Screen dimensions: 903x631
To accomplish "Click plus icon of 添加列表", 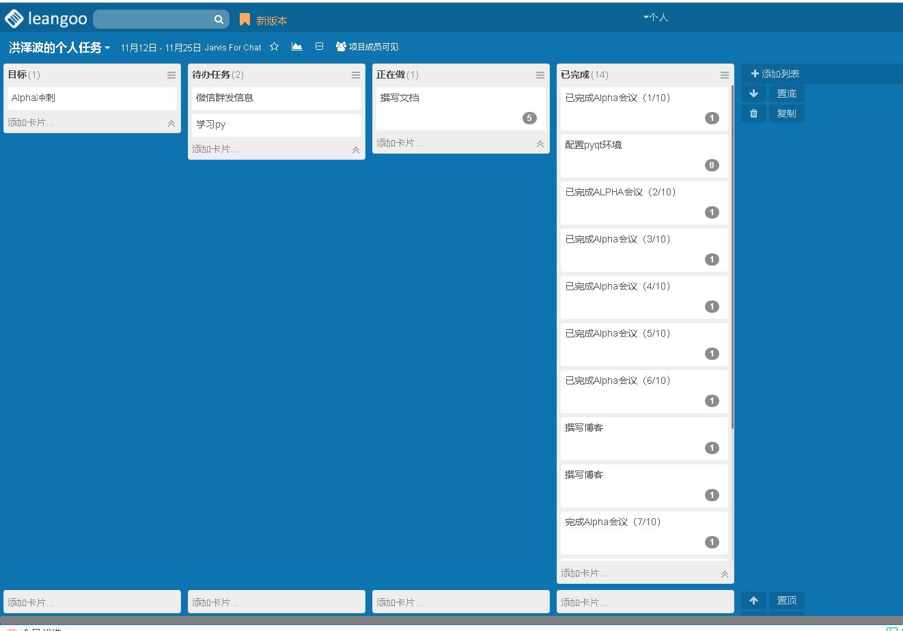I will pos(755,74).
